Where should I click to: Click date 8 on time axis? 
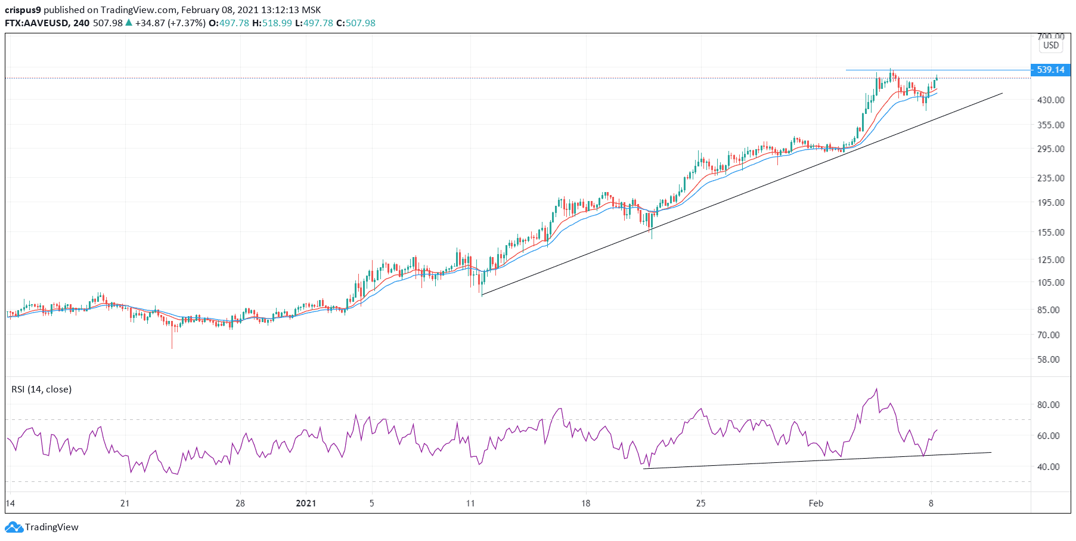pos(931,503)
